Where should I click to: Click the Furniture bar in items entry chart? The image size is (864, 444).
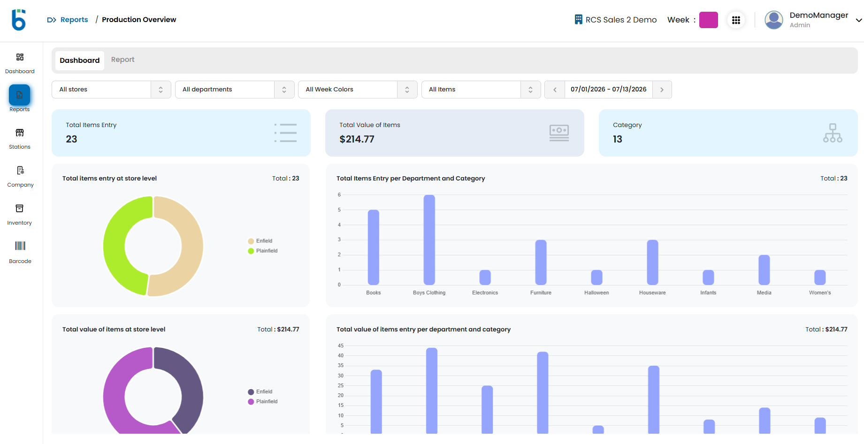pos(541,263)
